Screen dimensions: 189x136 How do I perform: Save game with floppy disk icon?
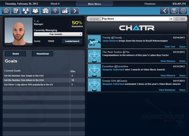coord(174,11)
